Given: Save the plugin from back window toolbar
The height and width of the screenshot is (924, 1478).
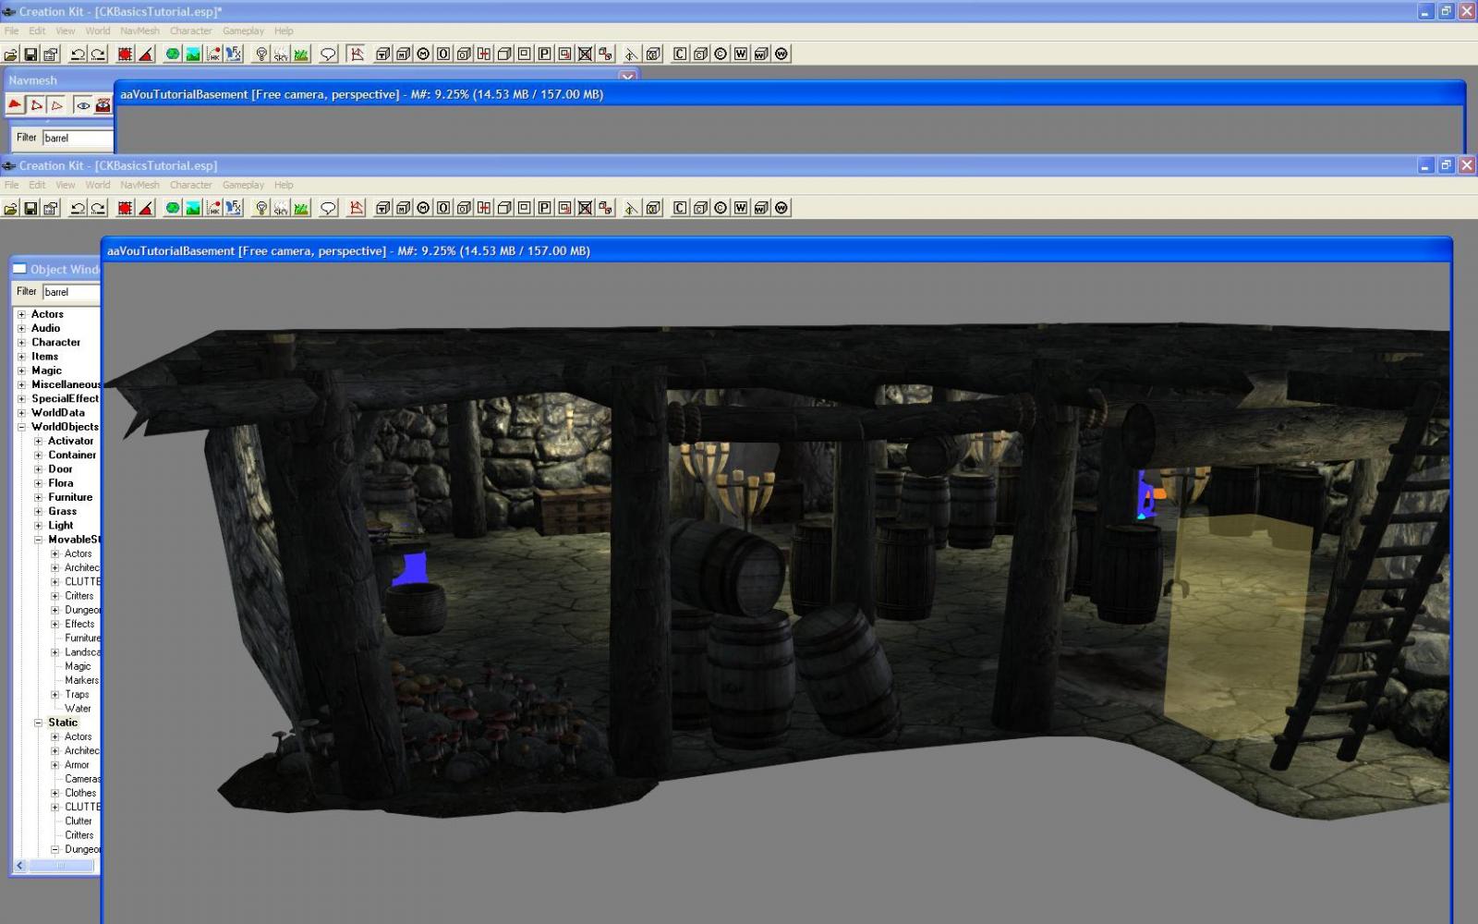Looking at the screenshot, I should pos(30,55).
